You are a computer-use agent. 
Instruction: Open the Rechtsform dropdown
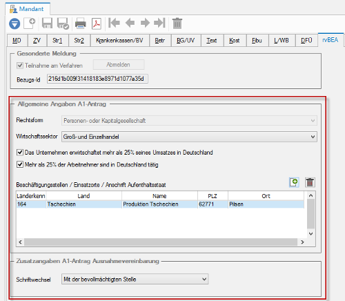(189, 121)
